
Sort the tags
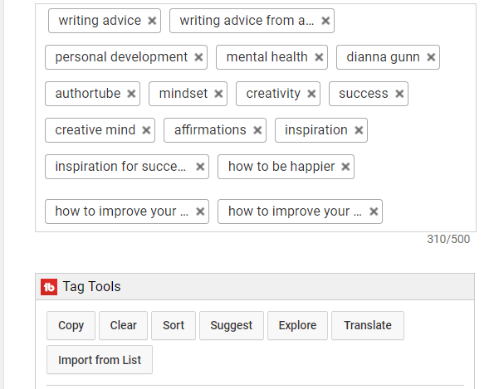(174, 325)
